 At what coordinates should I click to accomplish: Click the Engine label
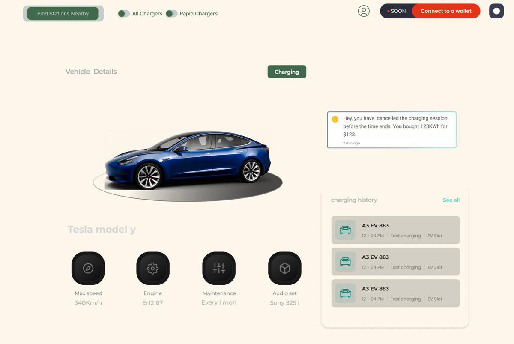(153, 293)
